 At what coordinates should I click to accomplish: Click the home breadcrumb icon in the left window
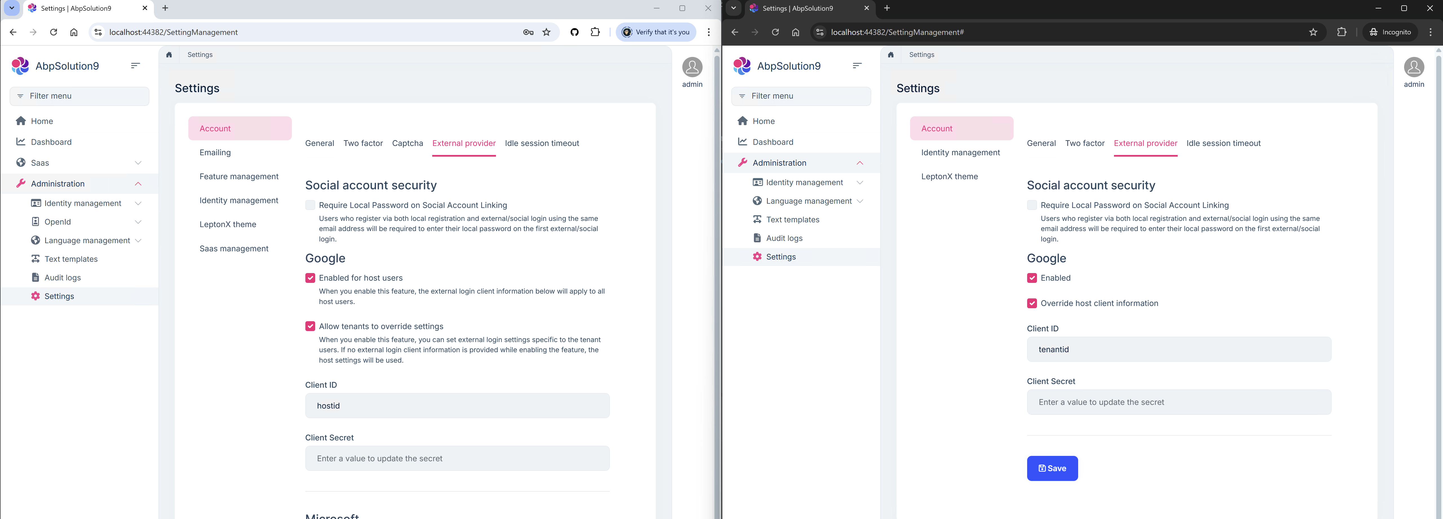coord(169,55)
